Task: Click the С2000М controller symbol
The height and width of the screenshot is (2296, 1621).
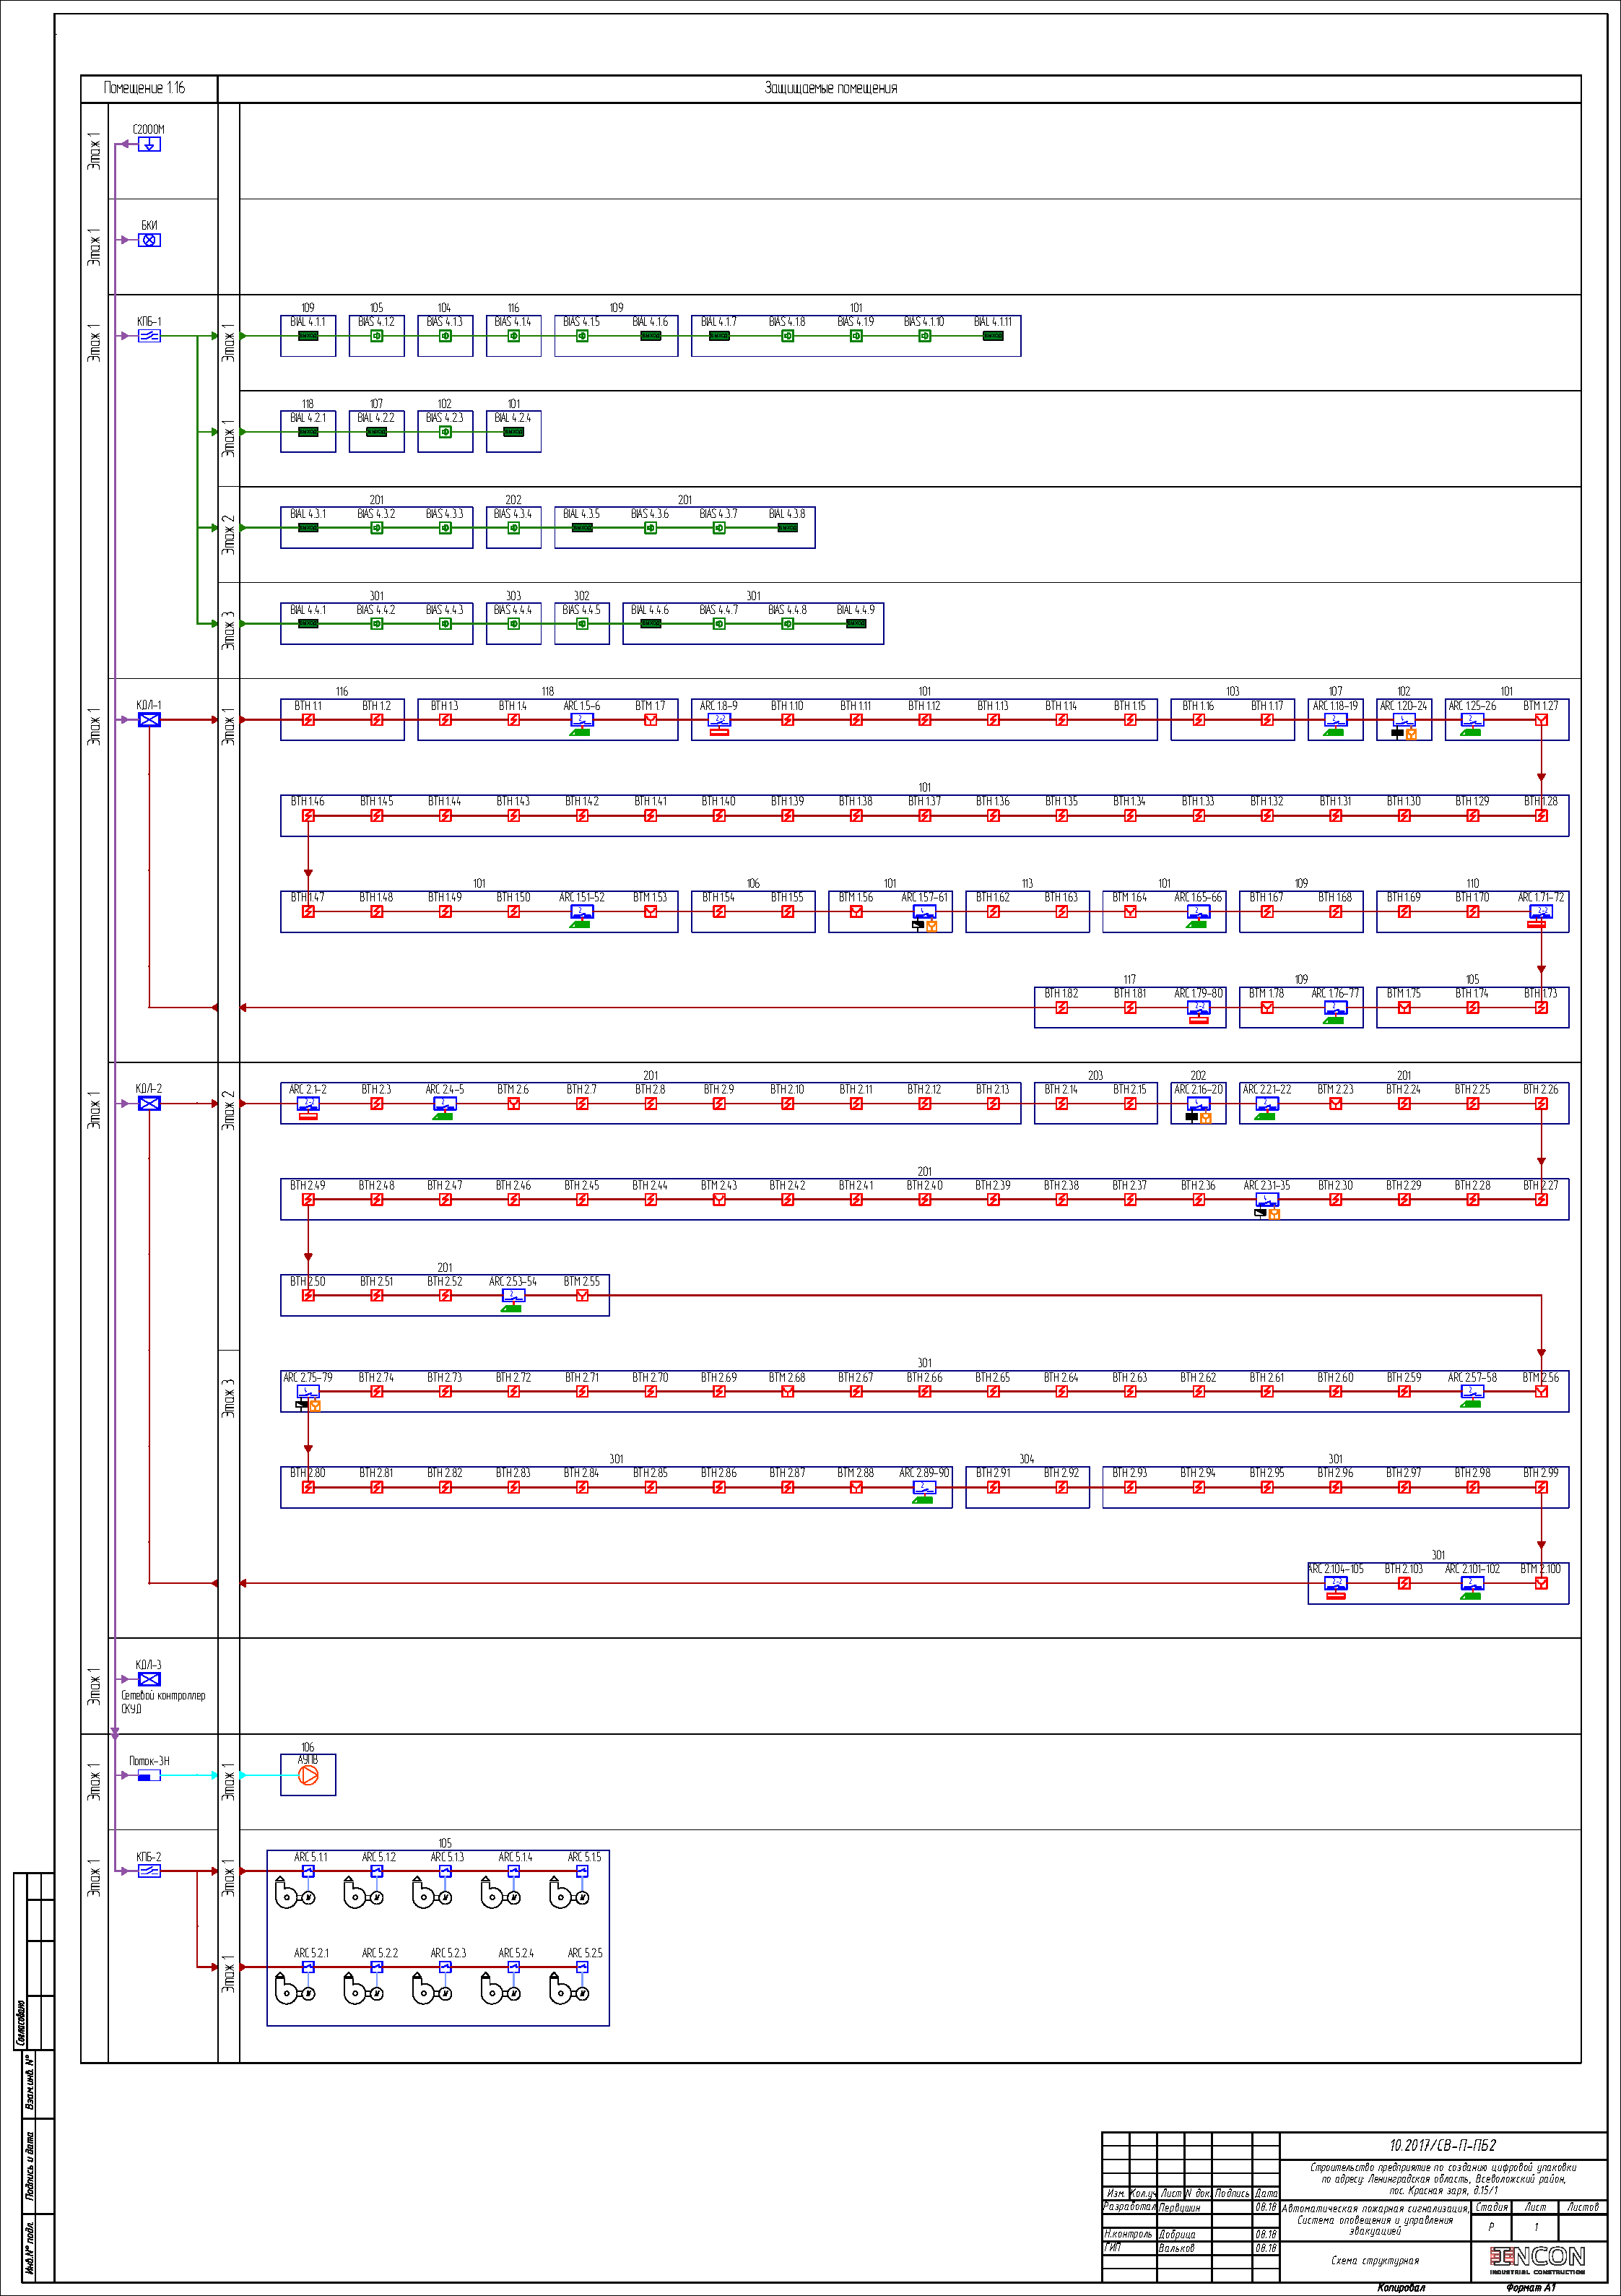Action: [149, 144]
